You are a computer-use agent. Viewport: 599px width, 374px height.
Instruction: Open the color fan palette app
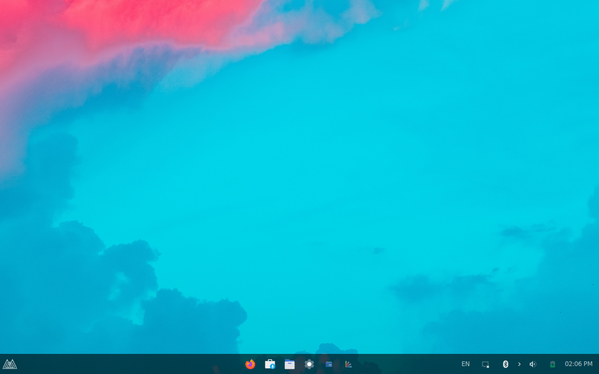pyautogui.click(x=348, y=364)
